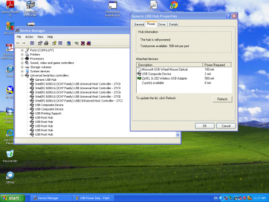Switch to the Details tab
Image resolution: width=269 pixels, height=202 pixels.
click(x=173, y=25)
